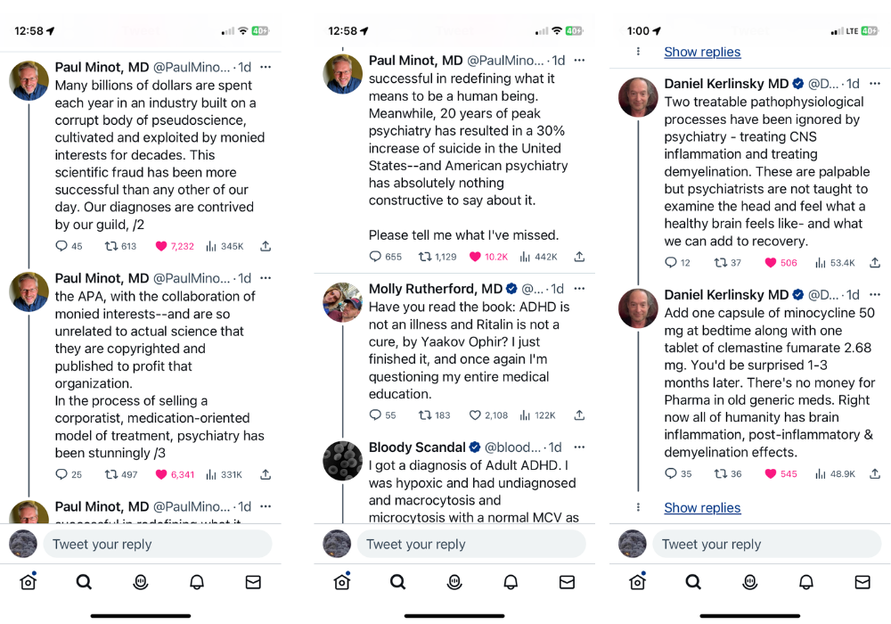891x624 pixels.
Task: Unlike the tweet showing 10.2K likes
Action: point(475,257)
